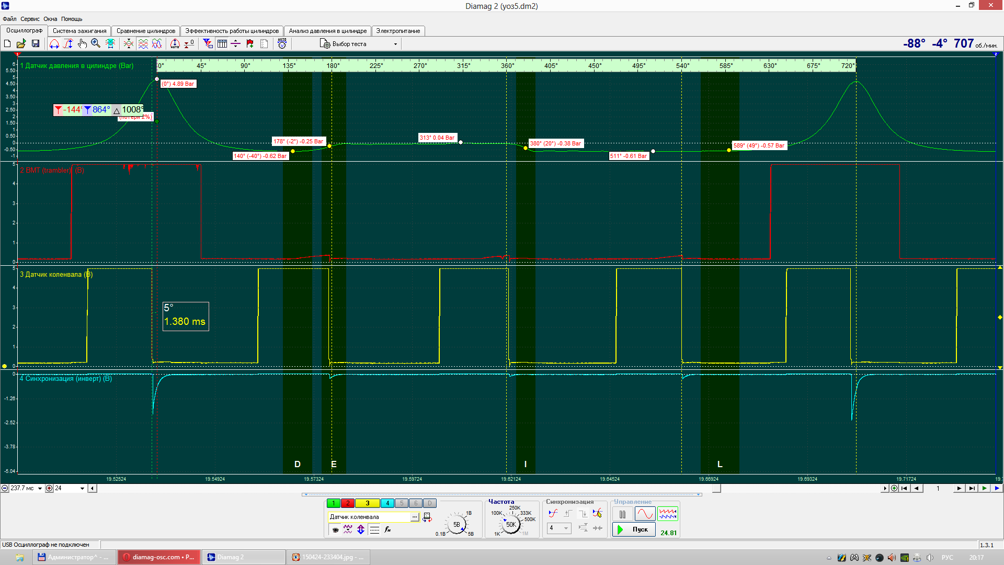
Task: Toggle the horizontal lines channel option
Action: [x=374, y=530]
